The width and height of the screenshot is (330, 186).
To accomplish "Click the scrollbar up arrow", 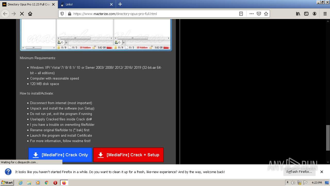I will pyautogui.click(x=328, y=21).
